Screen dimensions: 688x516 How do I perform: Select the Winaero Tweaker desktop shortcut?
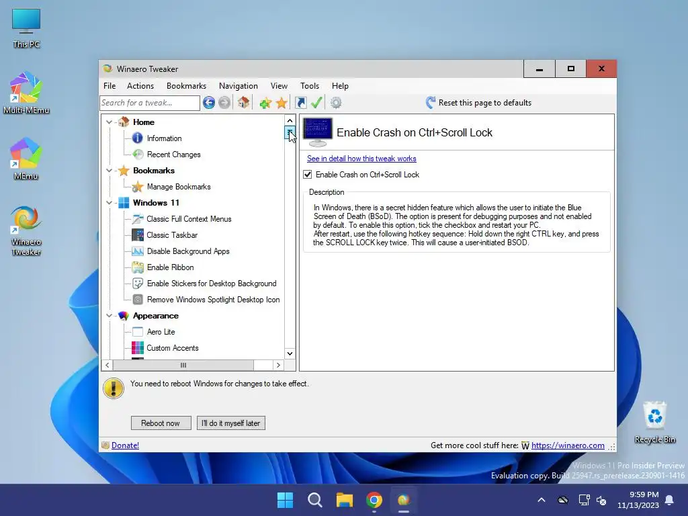click(x=26, y=230)
